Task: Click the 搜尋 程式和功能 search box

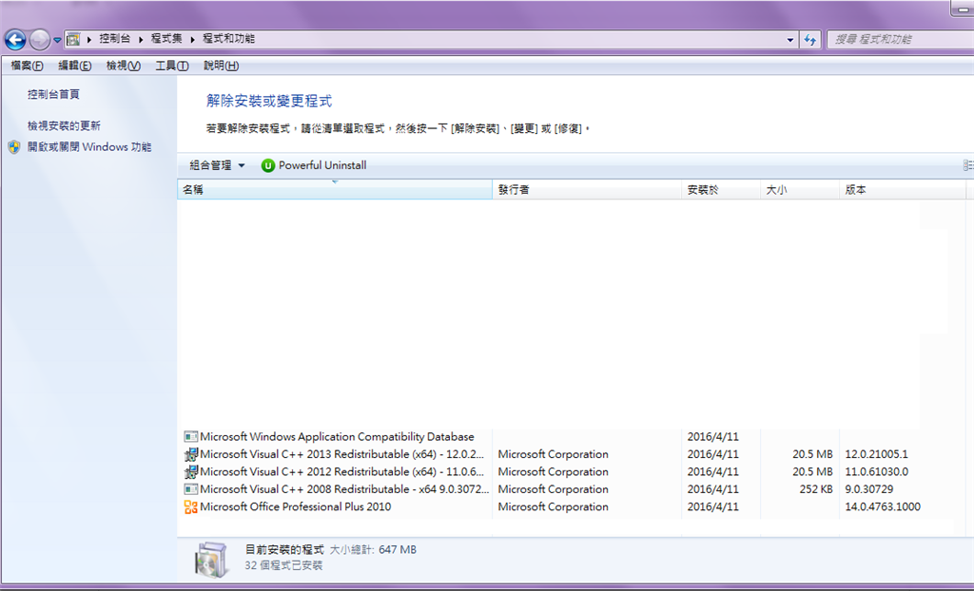Action: click(x=900, y=39)
